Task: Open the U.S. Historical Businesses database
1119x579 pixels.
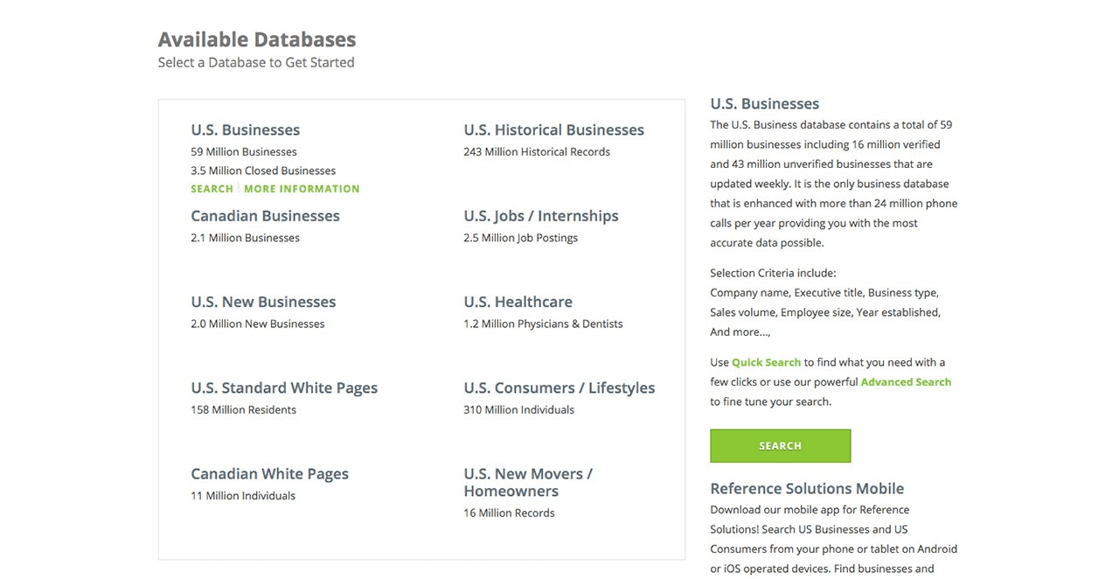Action: tap(553, 130)
